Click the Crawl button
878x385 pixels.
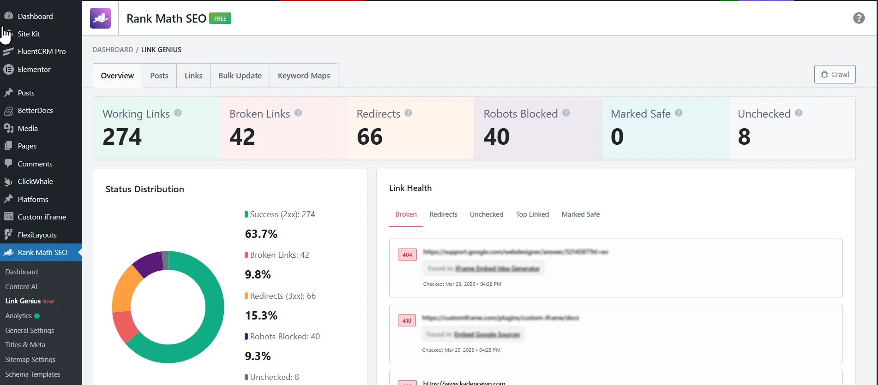coord(835,74)
